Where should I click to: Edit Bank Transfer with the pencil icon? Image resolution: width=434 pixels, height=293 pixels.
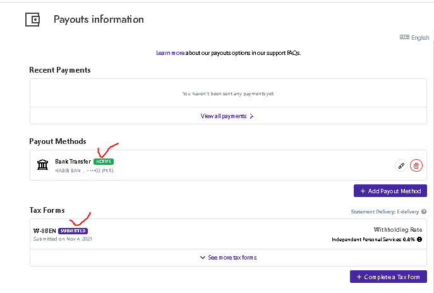pos(401,165)
